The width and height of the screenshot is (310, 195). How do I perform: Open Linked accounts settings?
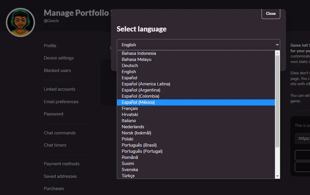(59, 89)
